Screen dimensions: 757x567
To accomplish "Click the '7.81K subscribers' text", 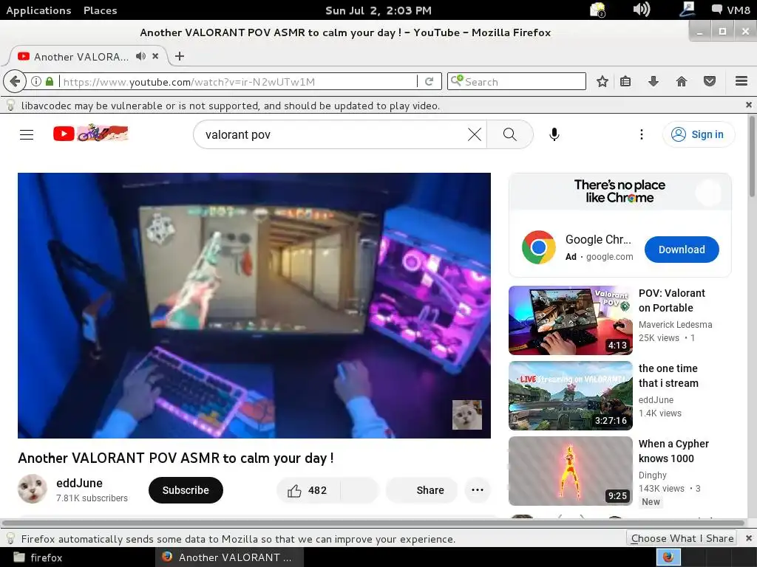I will pos(92,498).
